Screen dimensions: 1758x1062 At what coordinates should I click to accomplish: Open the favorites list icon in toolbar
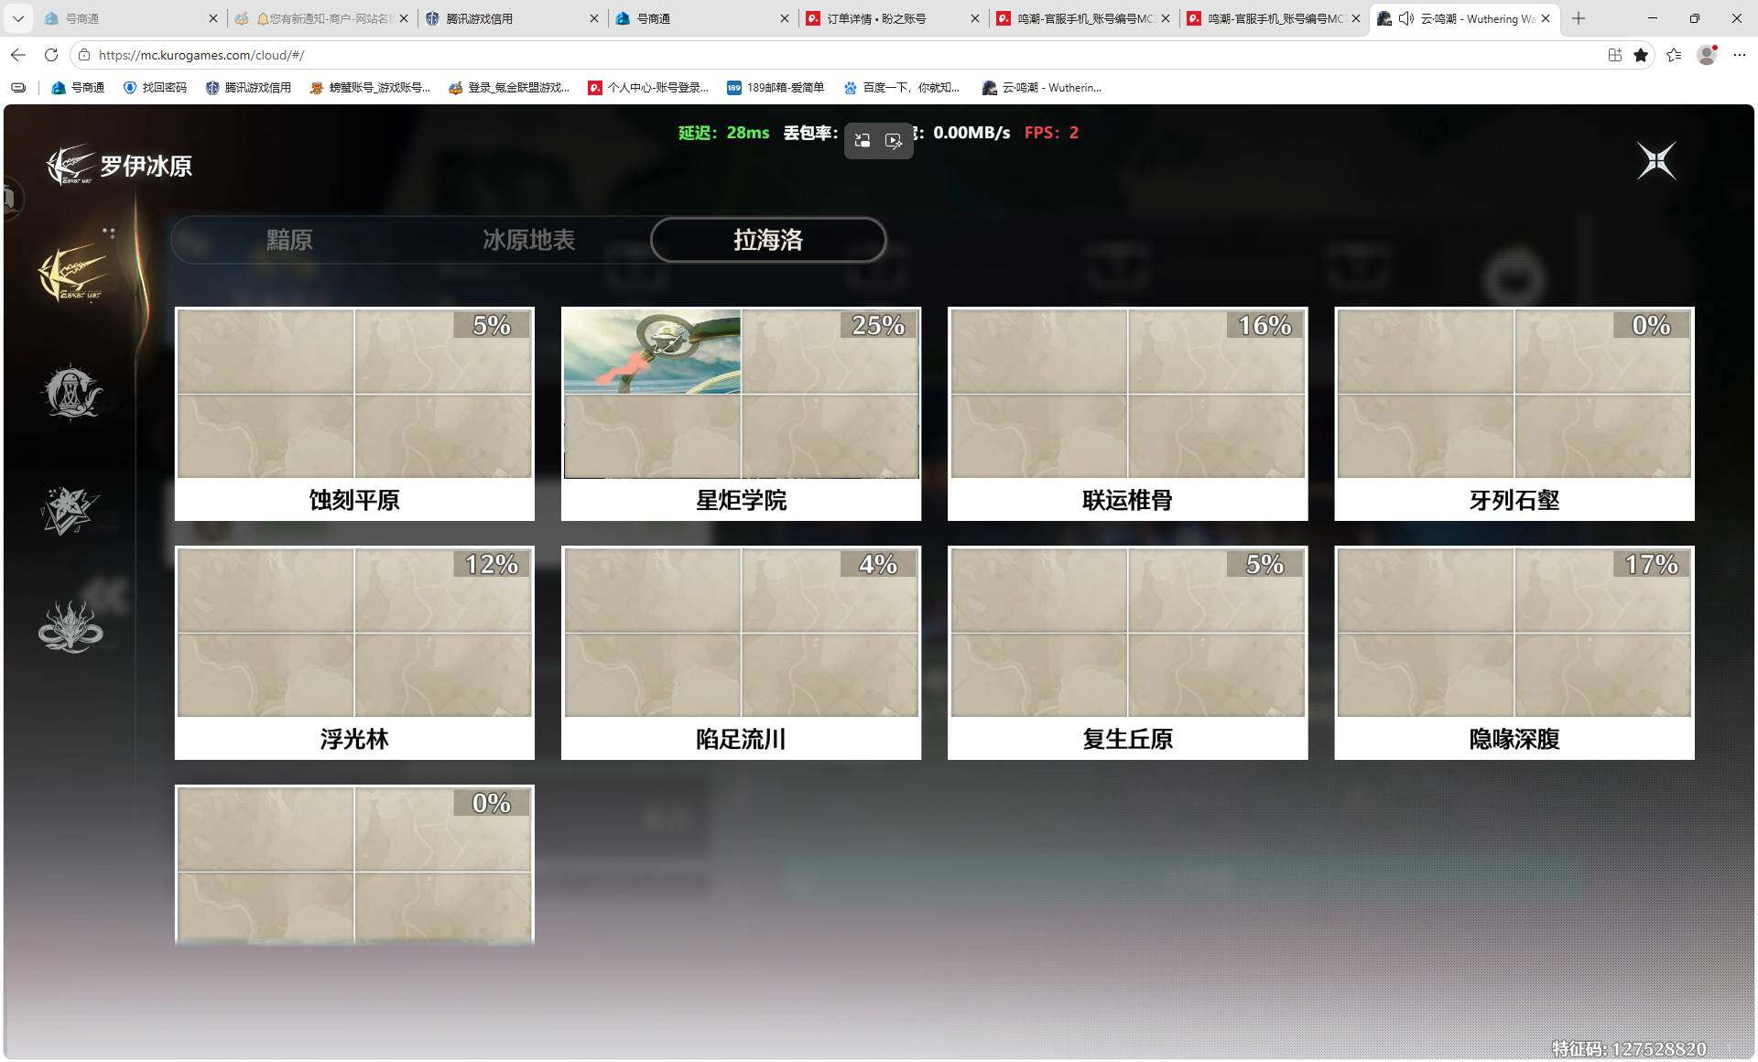coord(1674,55)
